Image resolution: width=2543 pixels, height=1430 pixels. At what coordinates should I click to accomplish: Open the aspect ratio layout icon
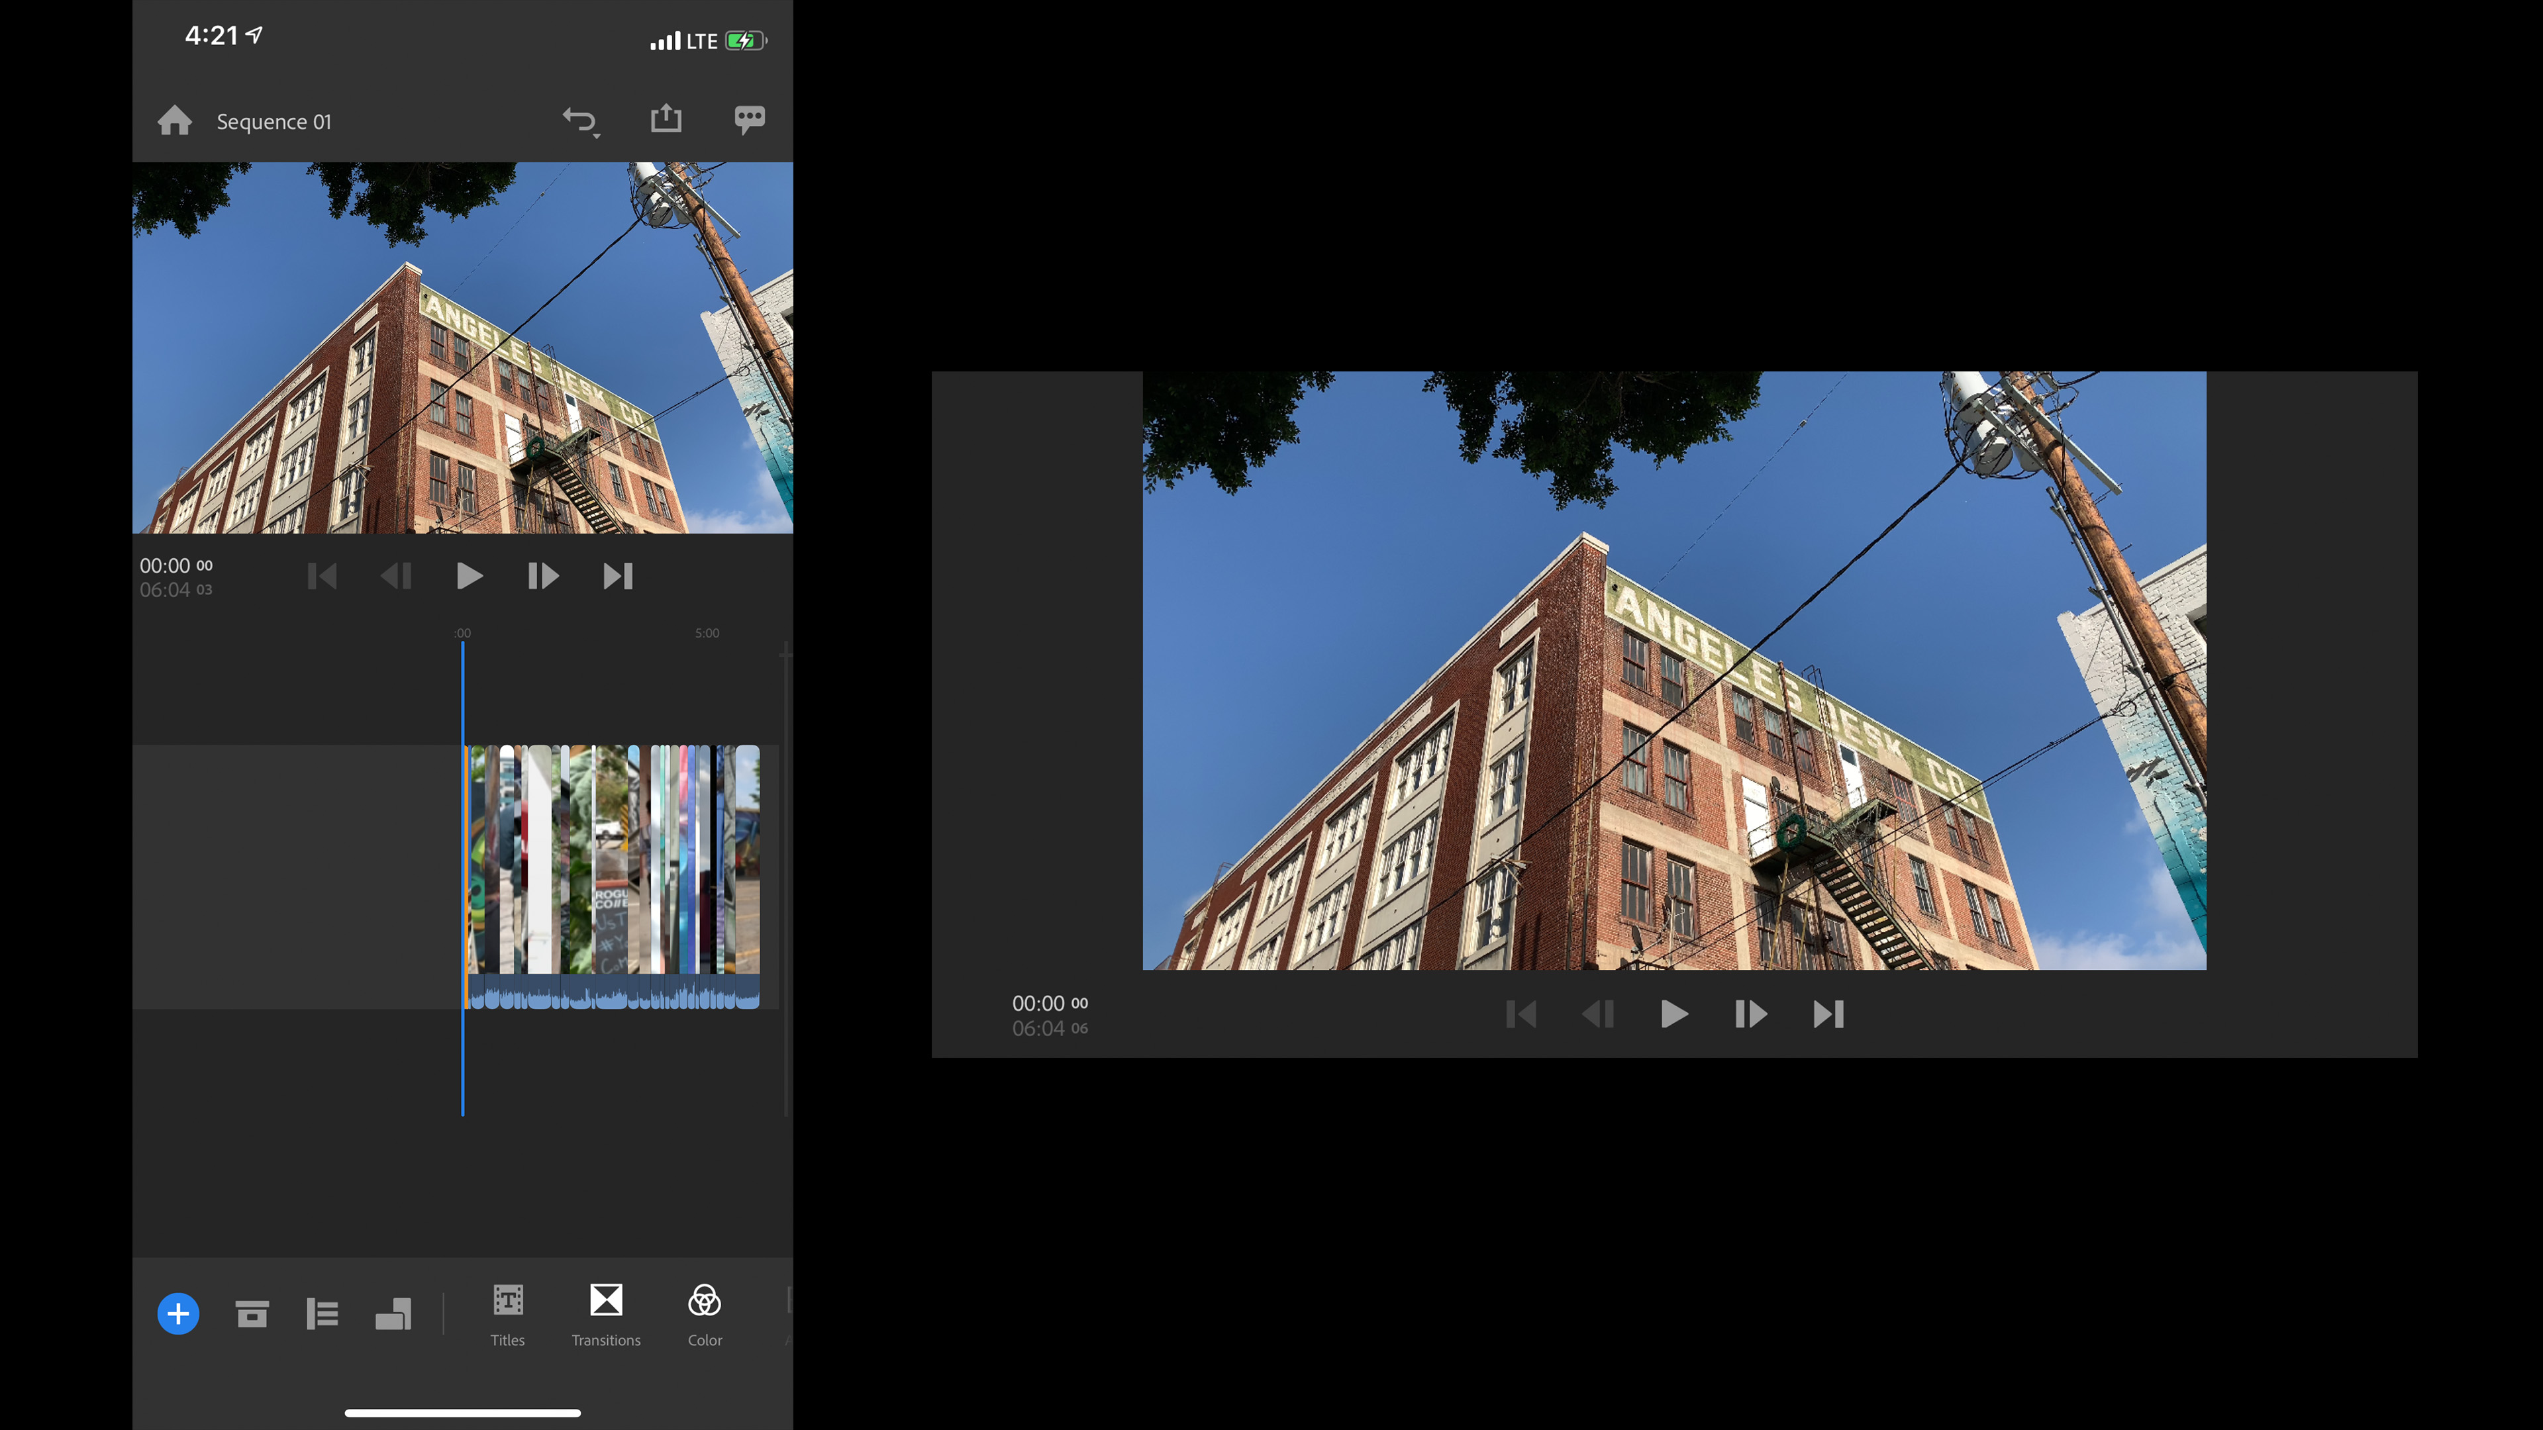tap(393, 1313)
